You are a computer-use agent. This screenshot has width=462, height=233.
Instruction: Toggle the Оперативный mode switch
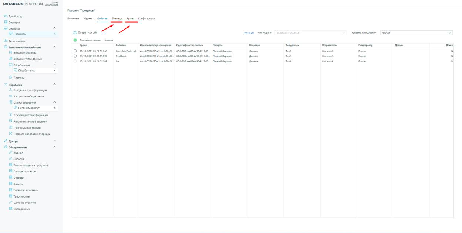click(x=75, y=33)
